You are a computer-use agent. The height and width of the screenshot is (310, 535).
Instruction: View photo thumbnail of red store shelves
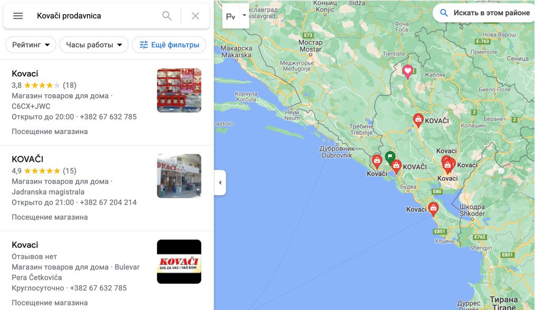coord(179,91)
